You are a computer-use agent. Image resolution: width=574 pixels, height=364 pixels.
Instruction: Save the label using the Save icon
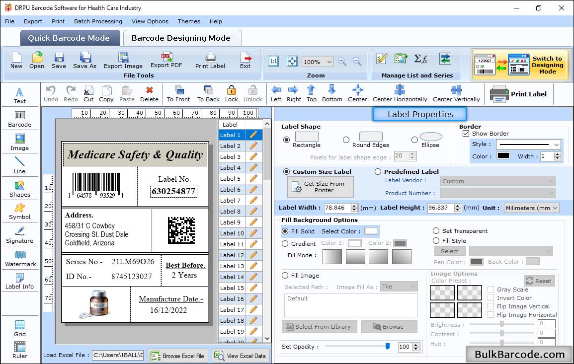59,61
